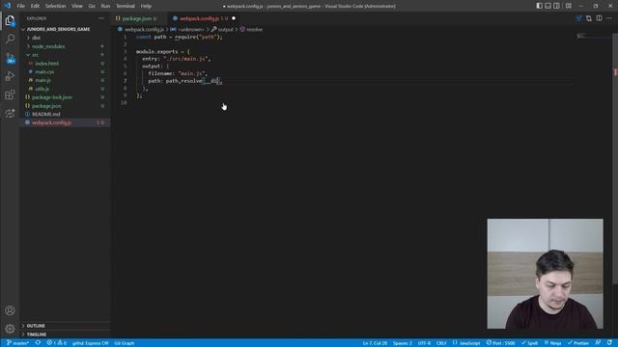Screen dimensions: 618x347
Task: Select webpack.config.js in explorer tree
Action: (51, 122)
